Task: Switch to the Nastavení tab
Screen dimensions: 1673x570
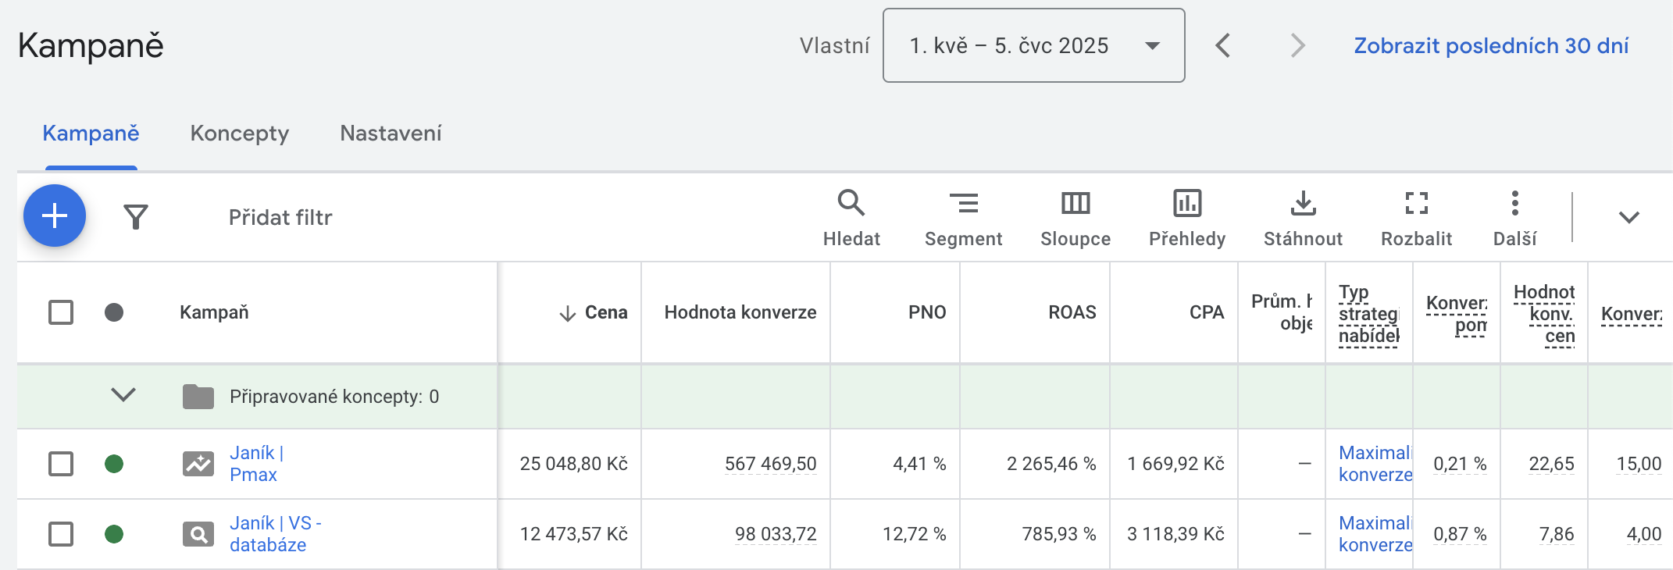Action: click(391, 134)
